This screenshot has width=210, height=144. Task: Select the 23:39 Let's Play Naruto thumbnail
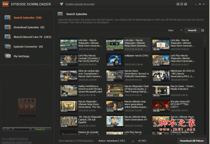point(161,60)
